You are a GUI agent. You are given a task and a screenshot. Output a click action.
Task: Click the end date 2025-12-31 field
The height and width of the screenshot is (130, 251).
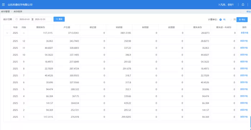[40, 19]
